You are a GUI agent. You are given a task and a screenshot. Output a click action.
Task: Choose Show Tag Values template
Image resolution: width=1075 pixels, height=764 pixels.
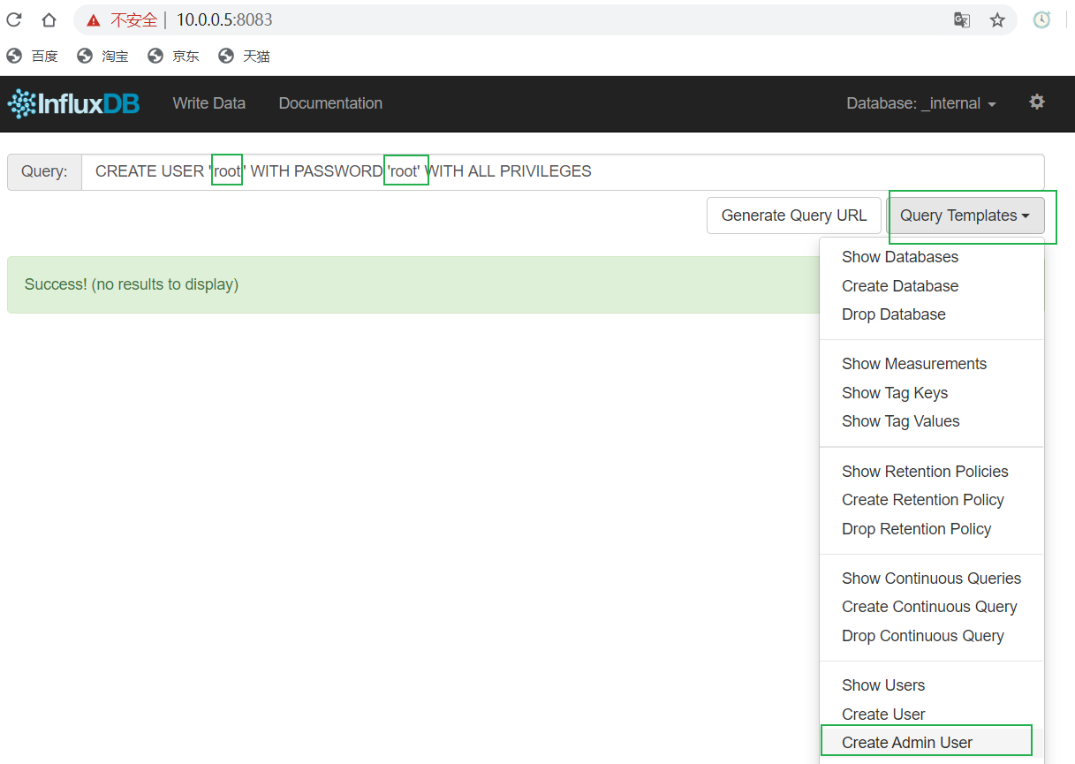pyautogui.click(x=901, y=421)
